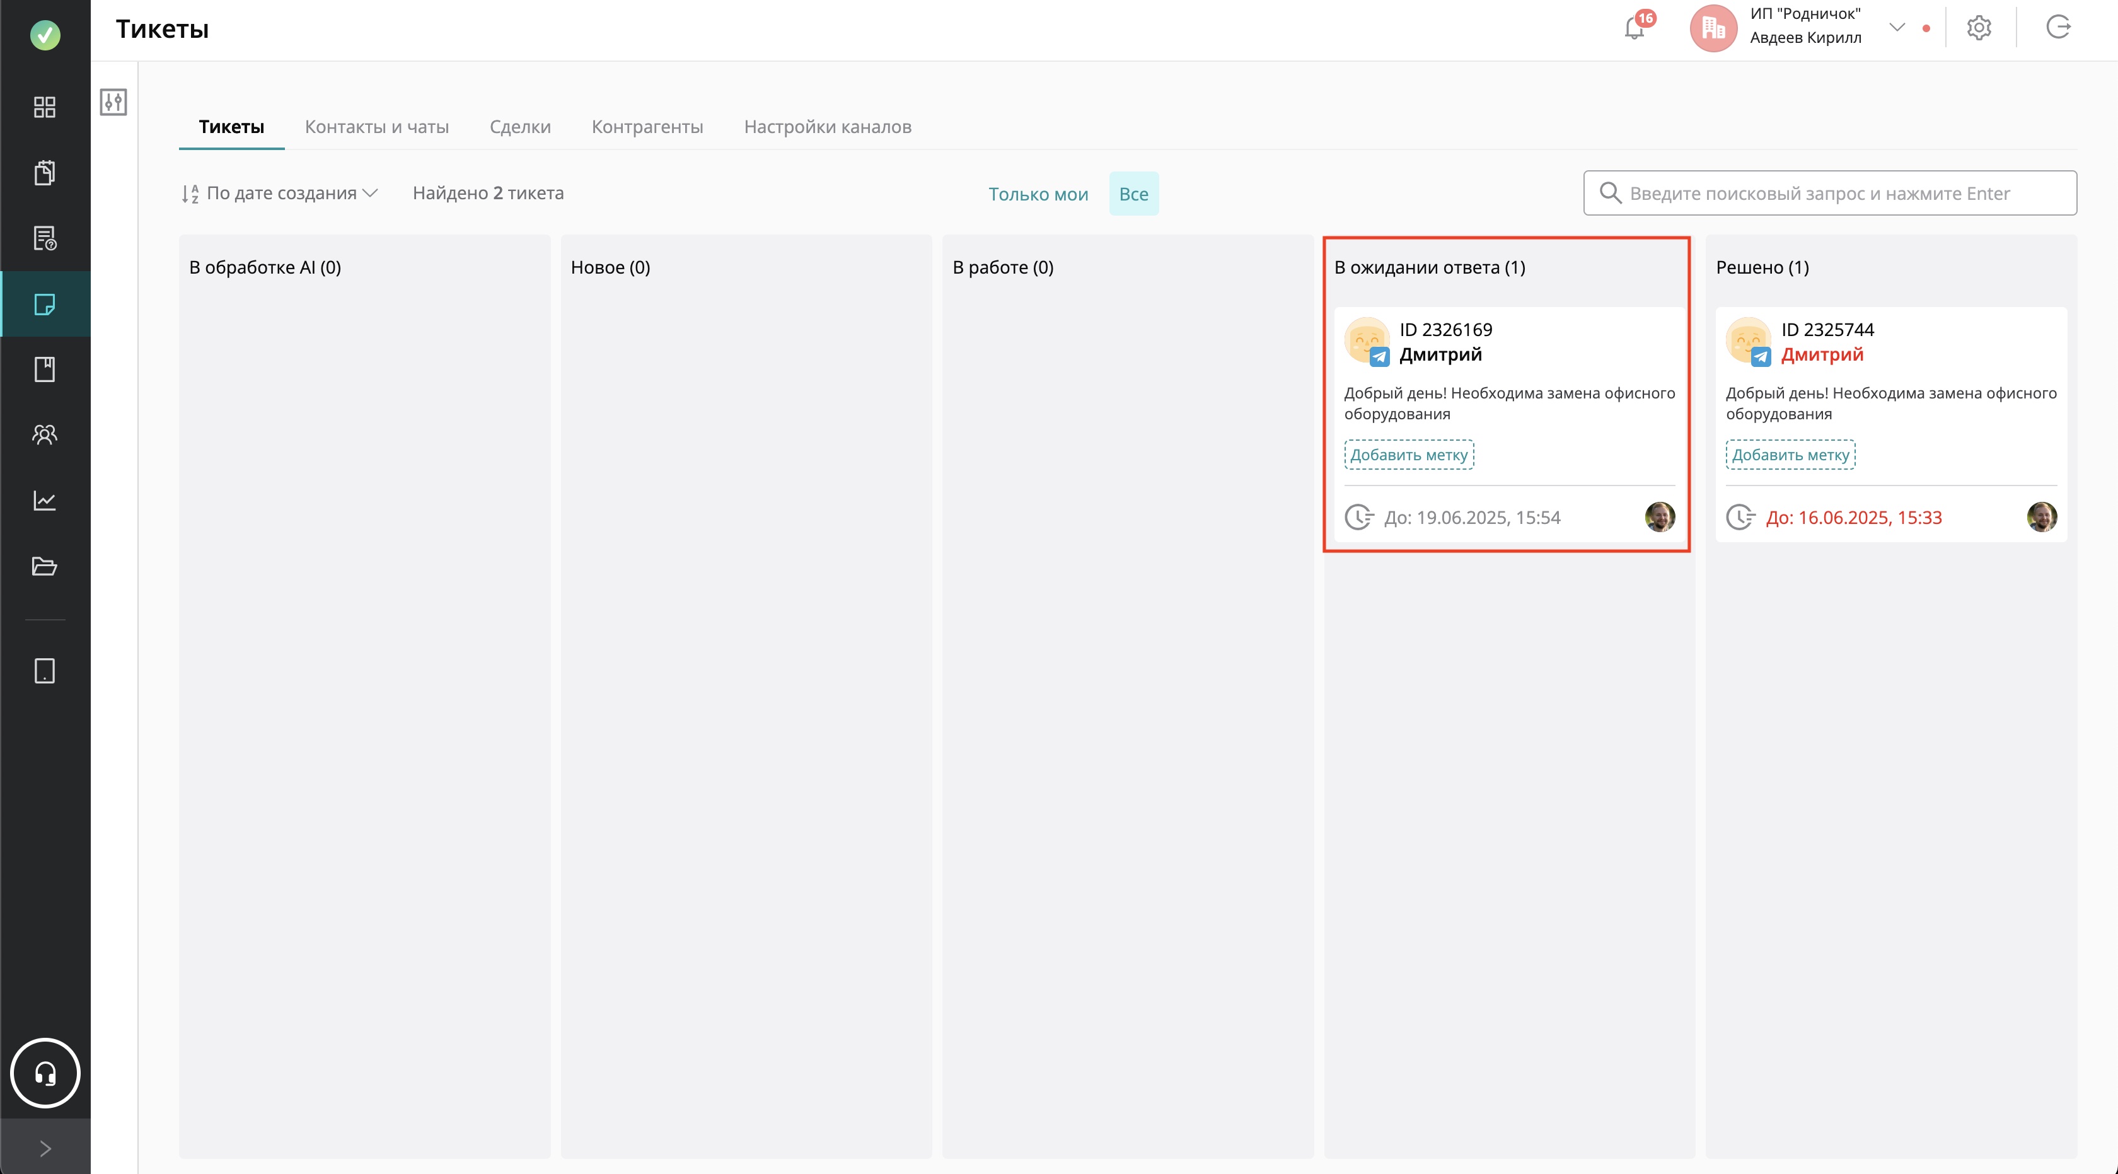
Task: Click the headset support button
Action: [44, 1073]
